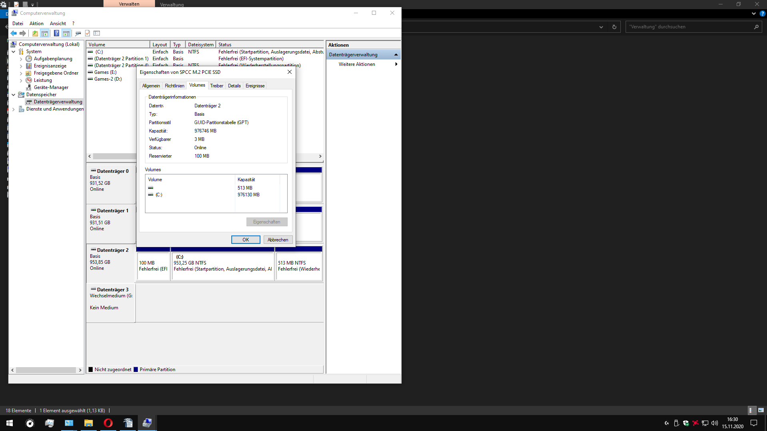The image size is (767, 431).
Task: Click the Abbrechen button
Action: (x=278, y=240)
